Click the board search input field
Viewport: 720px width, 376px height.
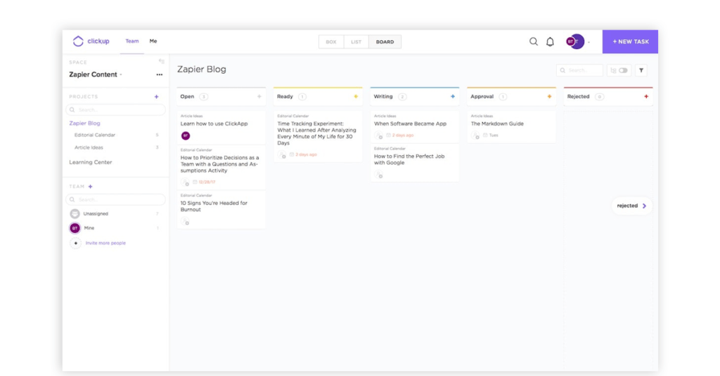[x=584, y=70]
